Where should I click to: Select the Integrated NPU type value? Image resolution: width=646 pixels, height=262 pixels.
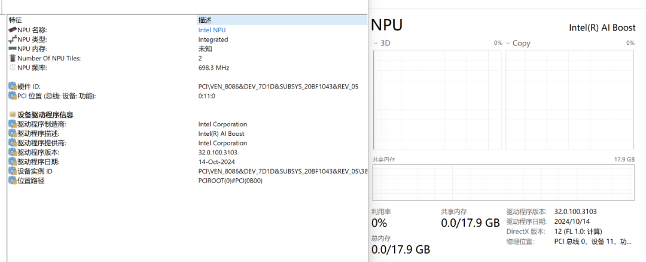pos(213,39)
